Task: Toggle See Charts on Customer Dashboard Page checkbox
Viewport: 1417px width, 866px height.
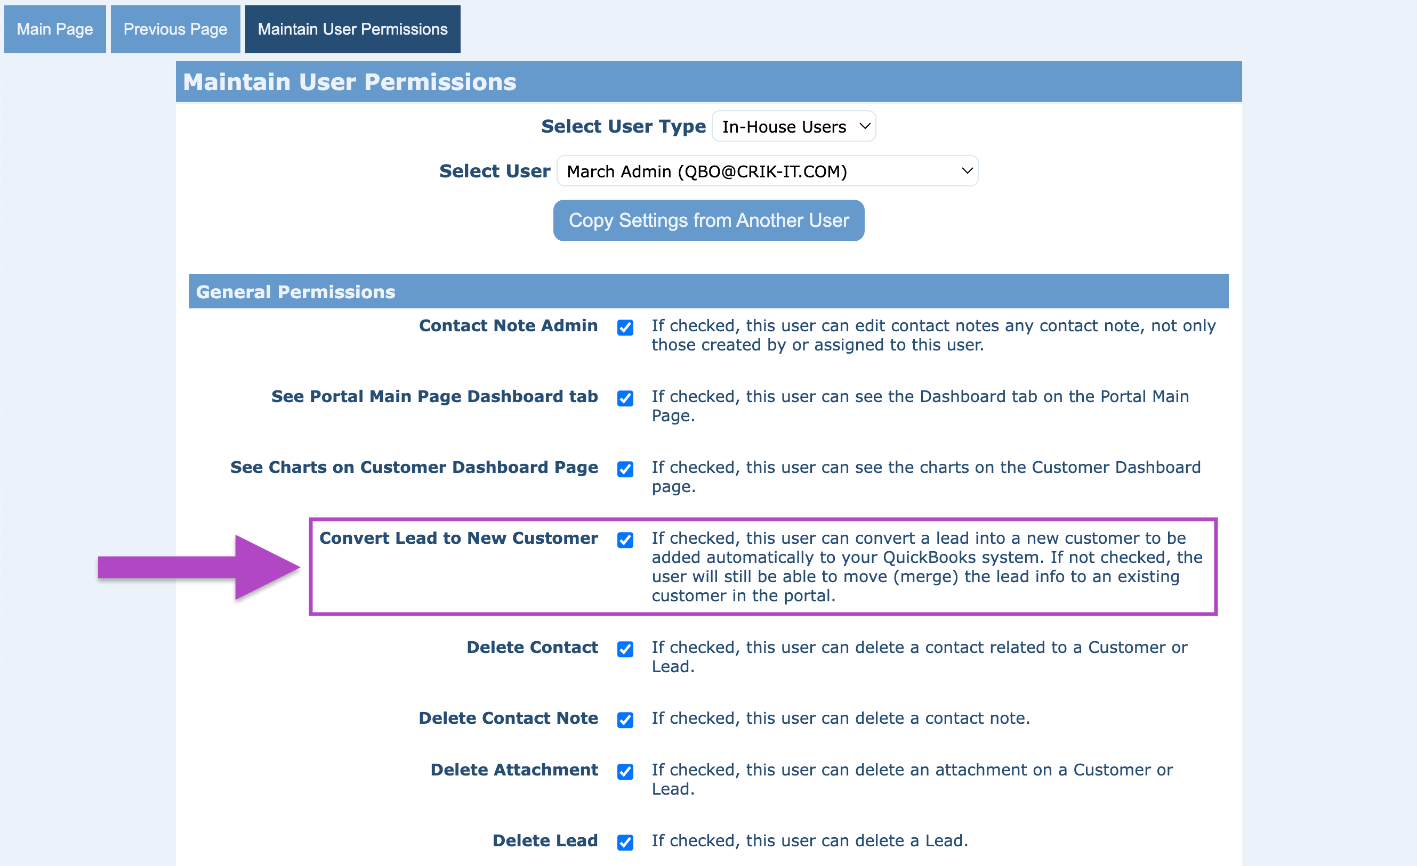Action: click(625, 469)
